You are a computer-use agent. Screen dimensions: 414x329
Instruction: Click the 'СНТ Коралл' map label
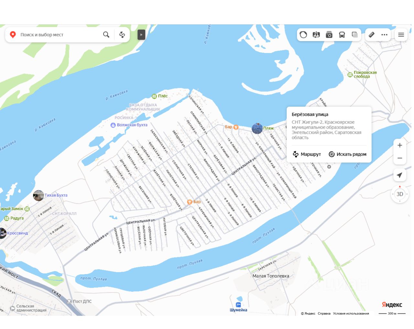(64, 214)
